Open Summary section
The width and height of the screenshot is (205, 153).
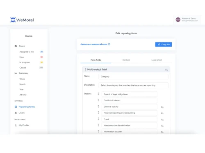(x=23, y=73)
